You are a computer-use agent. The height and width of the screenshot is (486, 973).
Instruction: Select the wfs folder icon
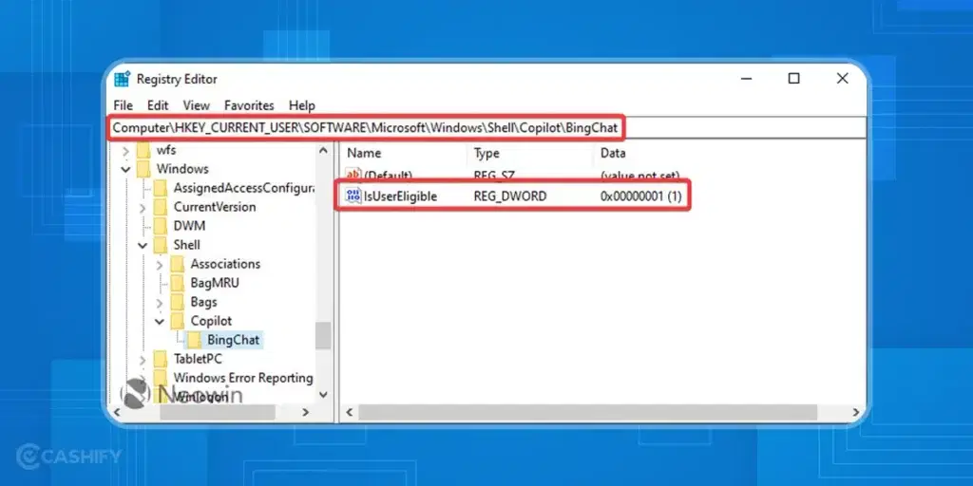(x=143, y=150)
